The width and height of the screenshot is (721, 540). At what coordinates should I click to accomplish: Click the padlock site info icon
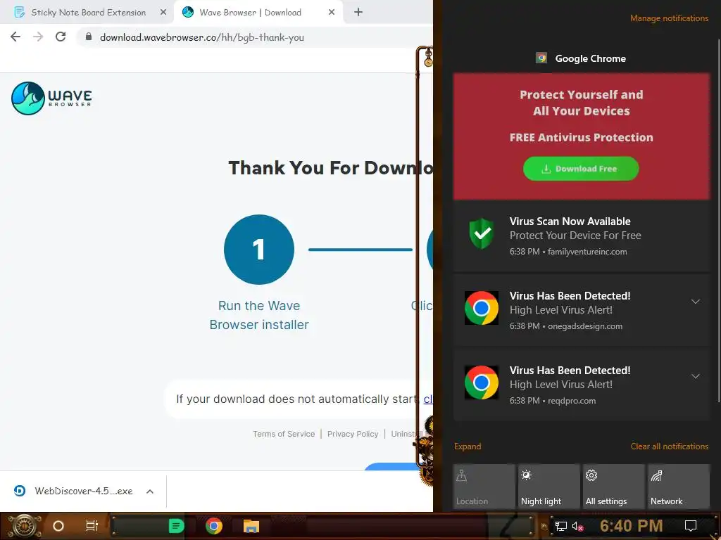pos(89,37)
